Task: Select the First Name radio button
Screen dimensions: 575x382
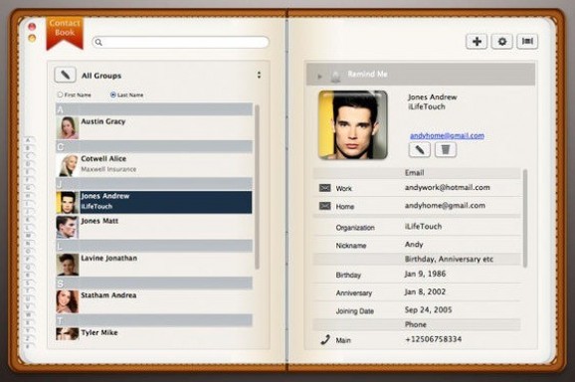Action: [x=60, y=95]
